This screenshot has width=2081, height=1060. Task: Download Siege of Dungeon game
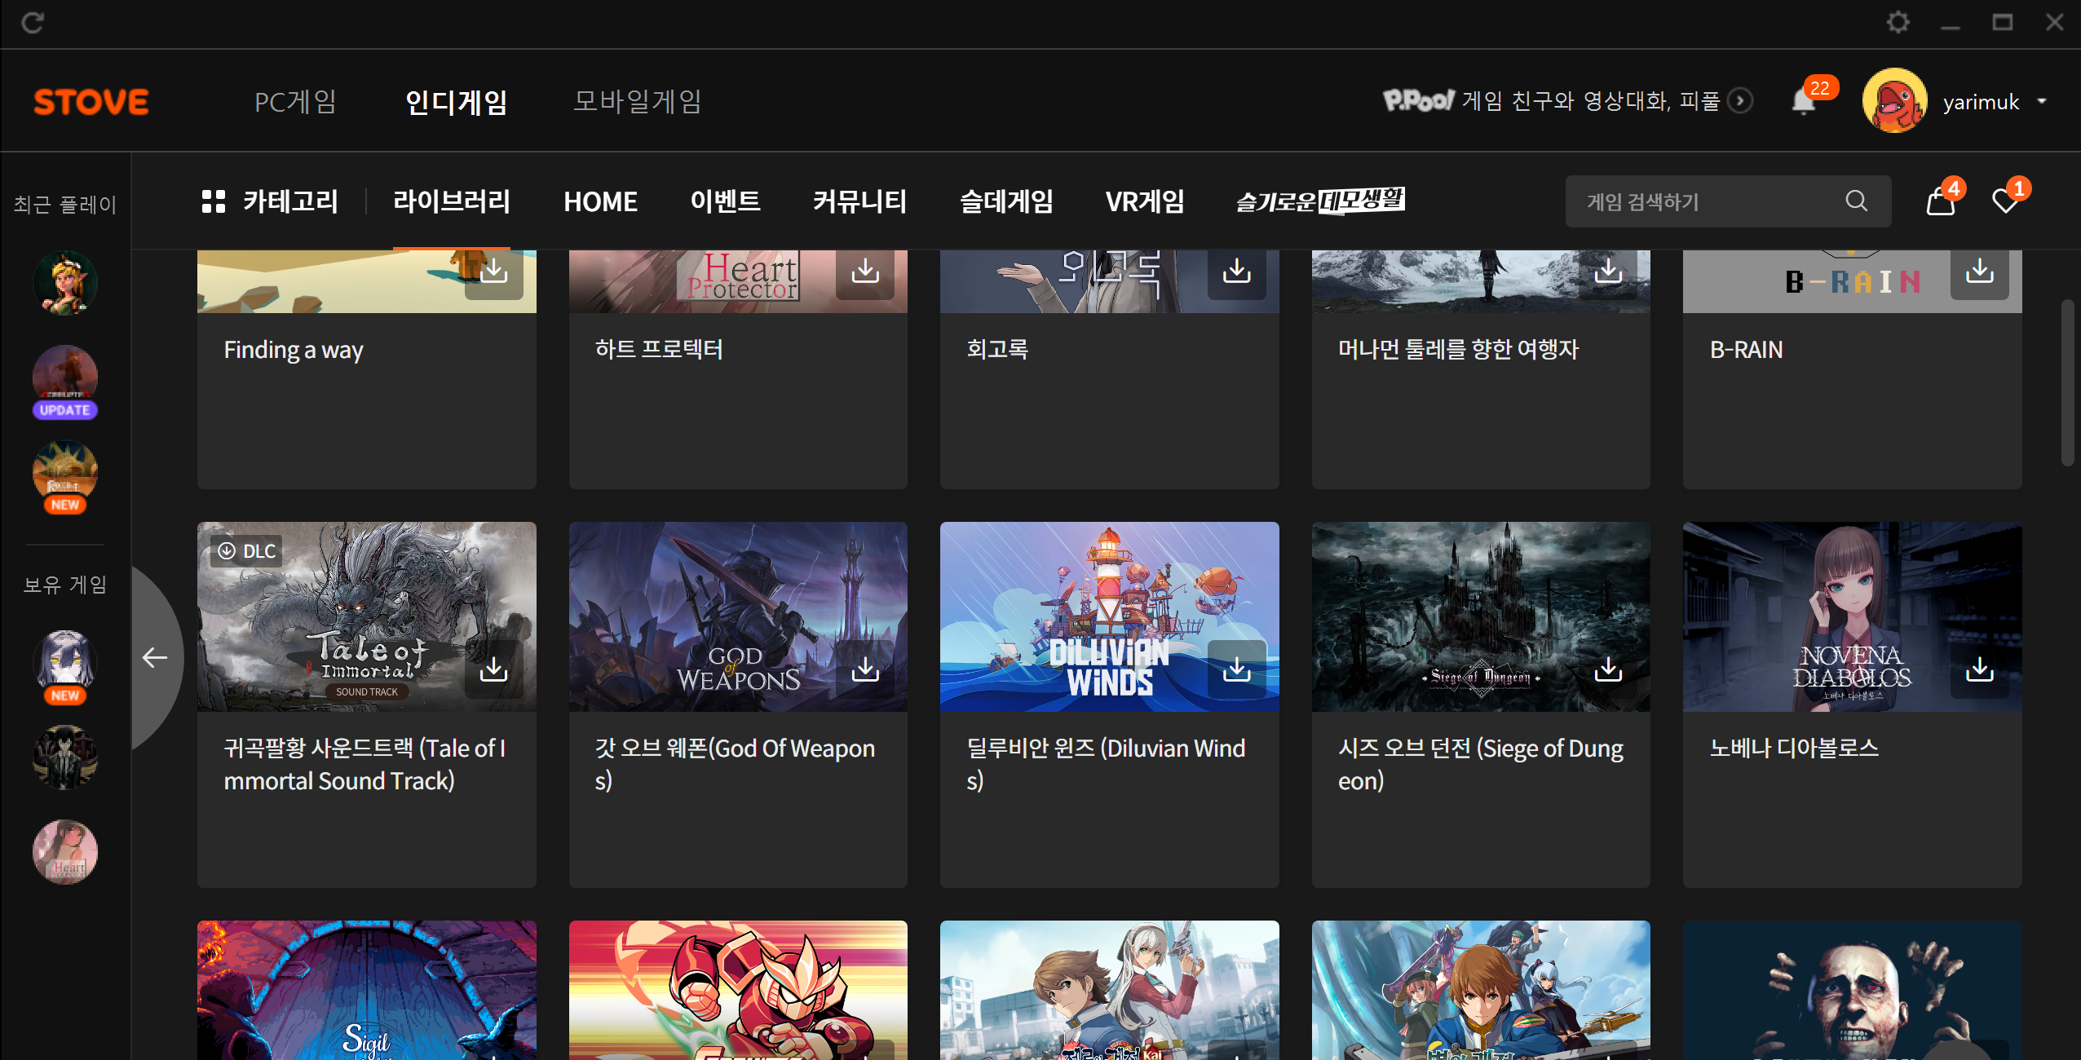coord(1608,669)
